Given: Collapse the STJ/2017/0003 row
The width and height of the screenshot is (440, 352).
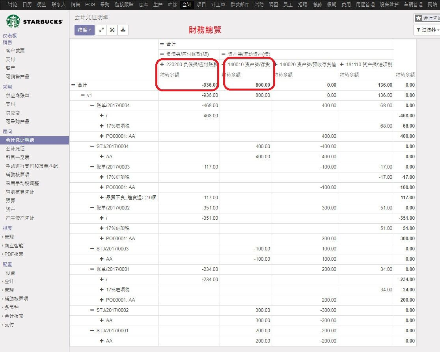Looking at the screenshot, I should click(x=92, y=248).
